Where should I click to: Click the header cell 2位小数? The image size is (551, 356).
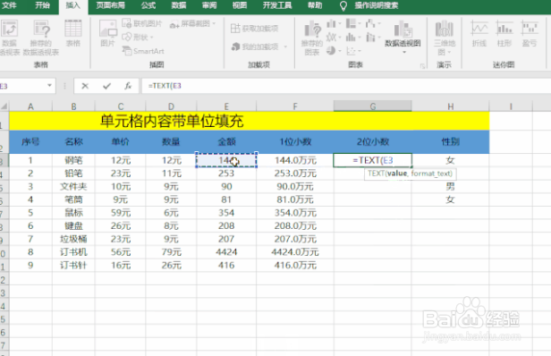tap(372, 141)
